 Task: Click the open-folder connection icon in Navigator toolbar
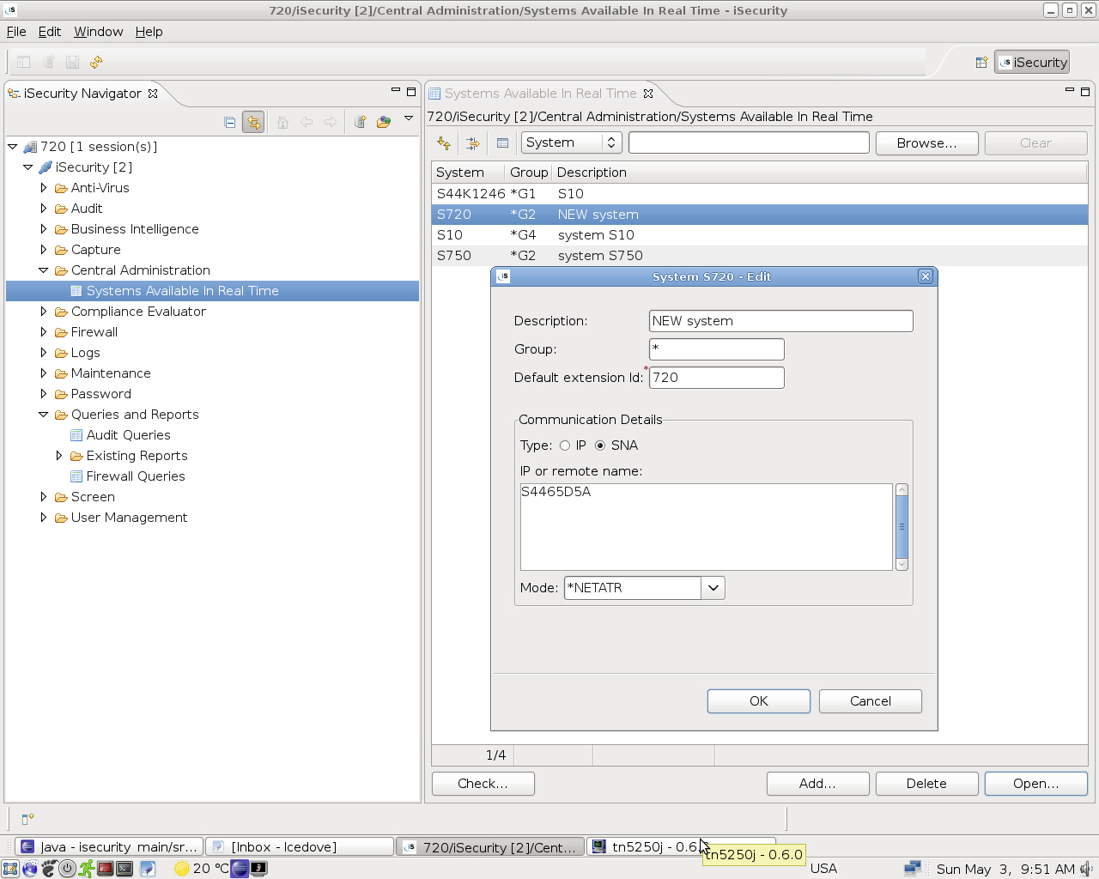point(384,122)
